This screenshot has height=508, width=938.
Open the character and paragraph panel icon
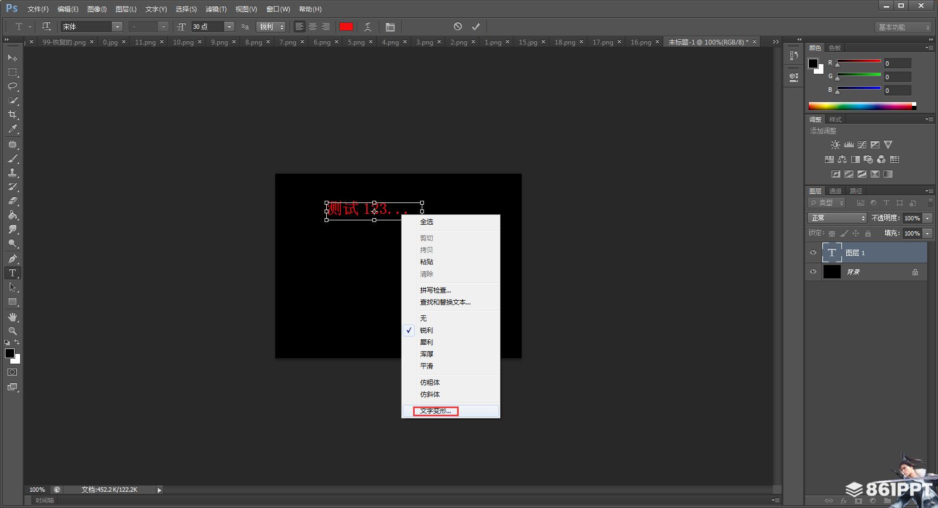point(390,27)
